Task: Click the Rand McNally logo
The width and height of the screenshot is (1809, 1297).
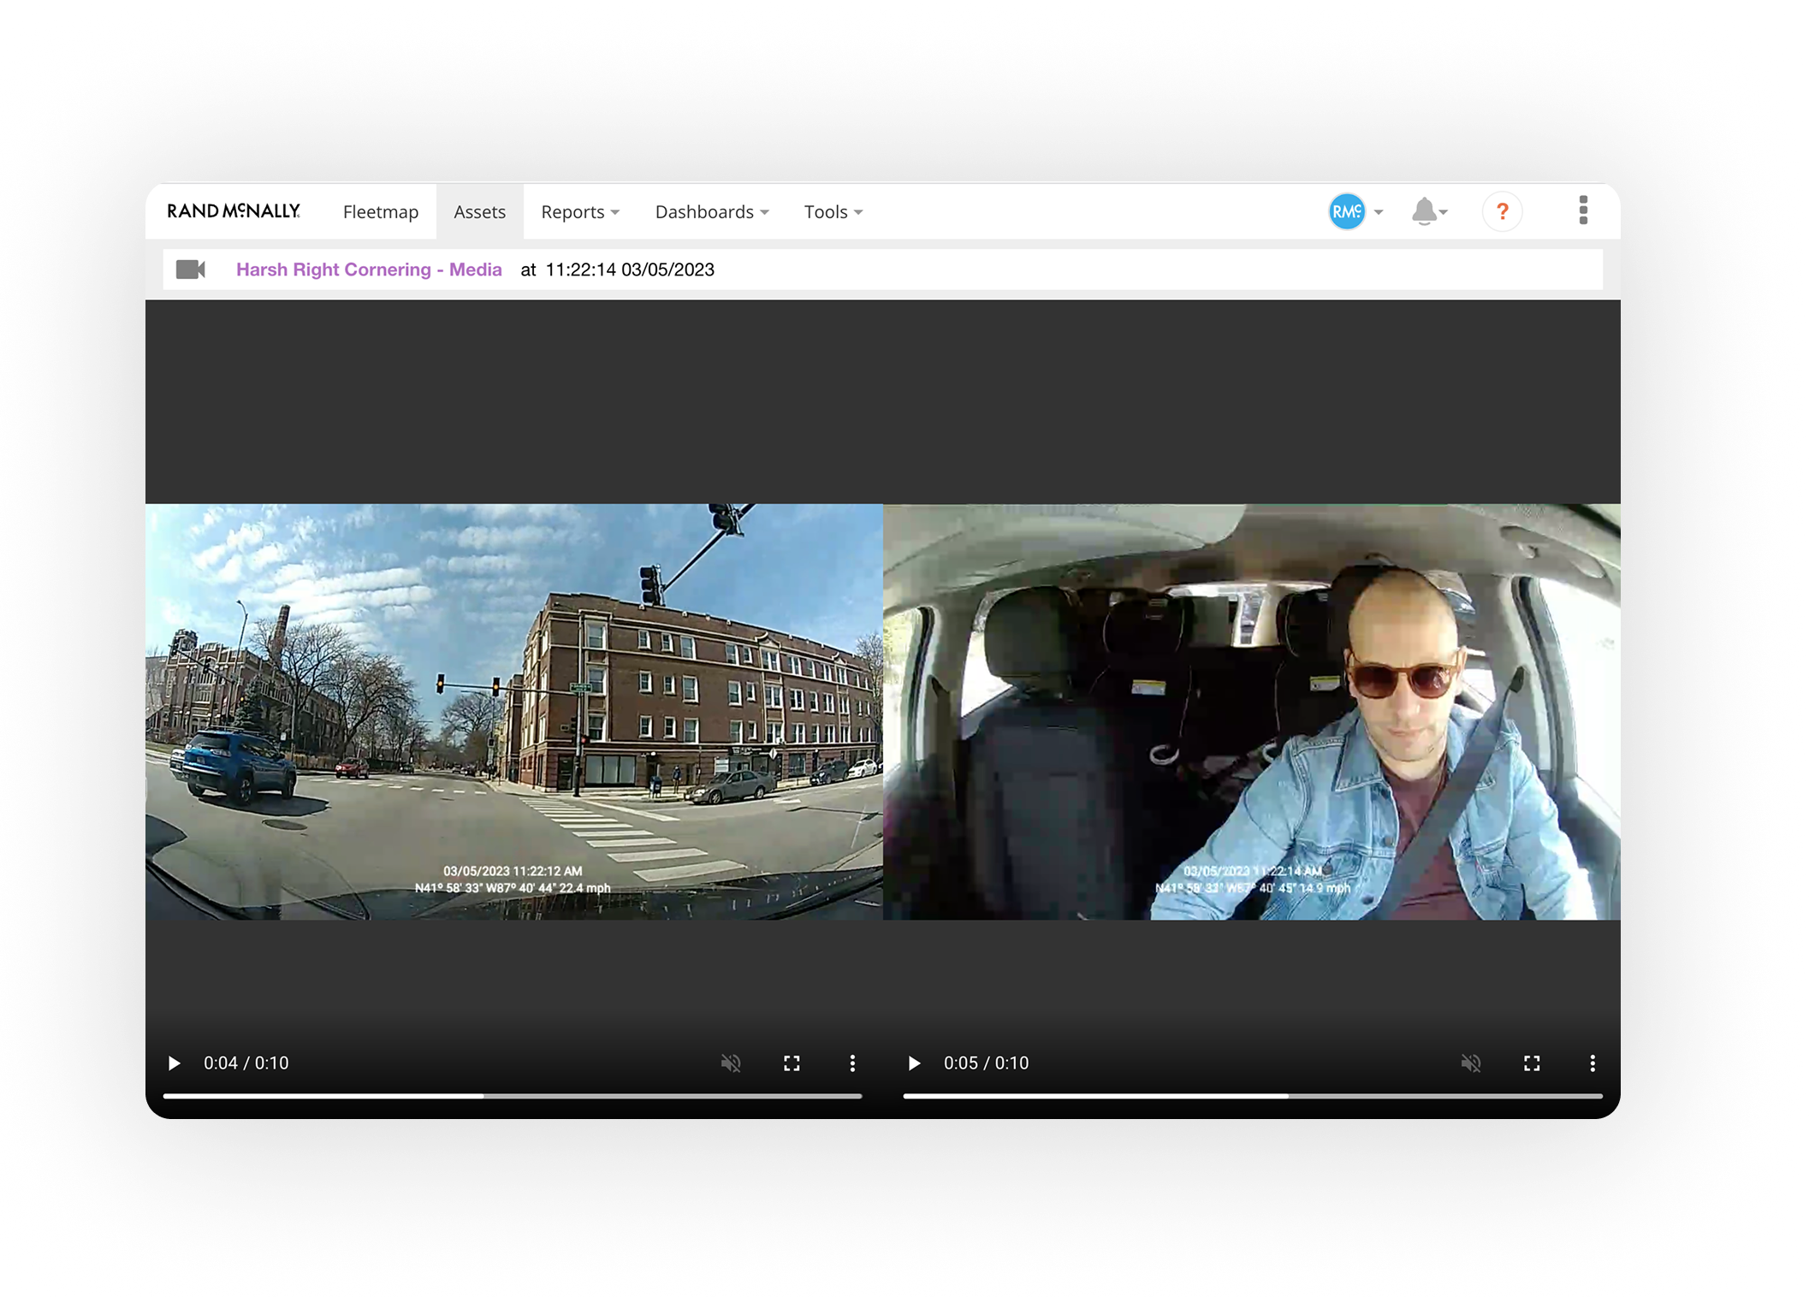Action: tap(234, 211)
